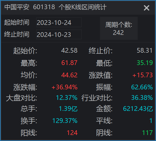The width and height of the screenshot is (156, 141).
Task: Select the 涨跌幅 +36.94% value
Action: click(64, 87)
